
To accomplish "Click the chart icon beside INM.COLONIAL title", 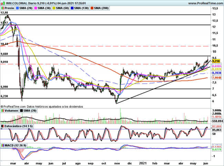I will click(2, 2).
